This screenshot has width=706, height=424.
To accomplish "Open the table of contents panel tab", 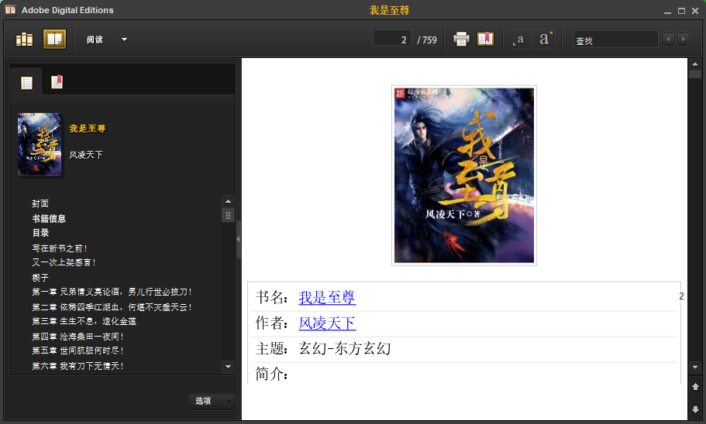I will (26, 83).
